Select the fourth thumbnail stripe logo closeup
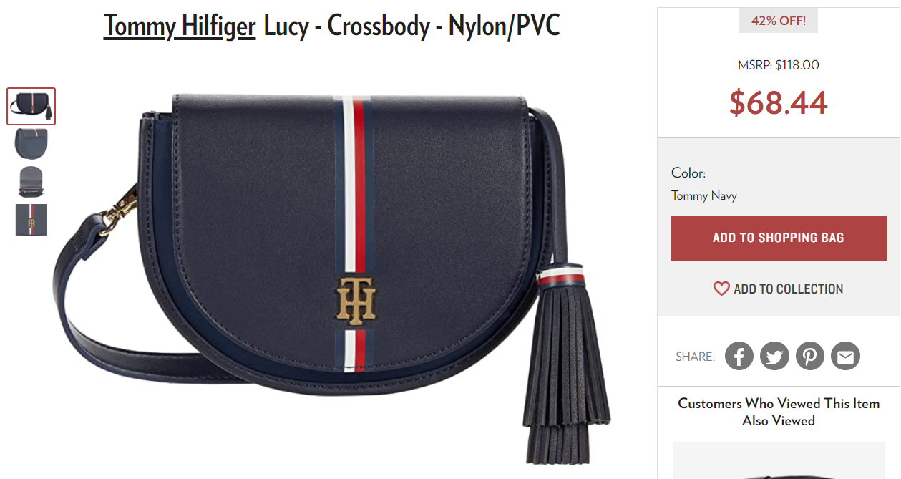 click(x=31, y=220)
